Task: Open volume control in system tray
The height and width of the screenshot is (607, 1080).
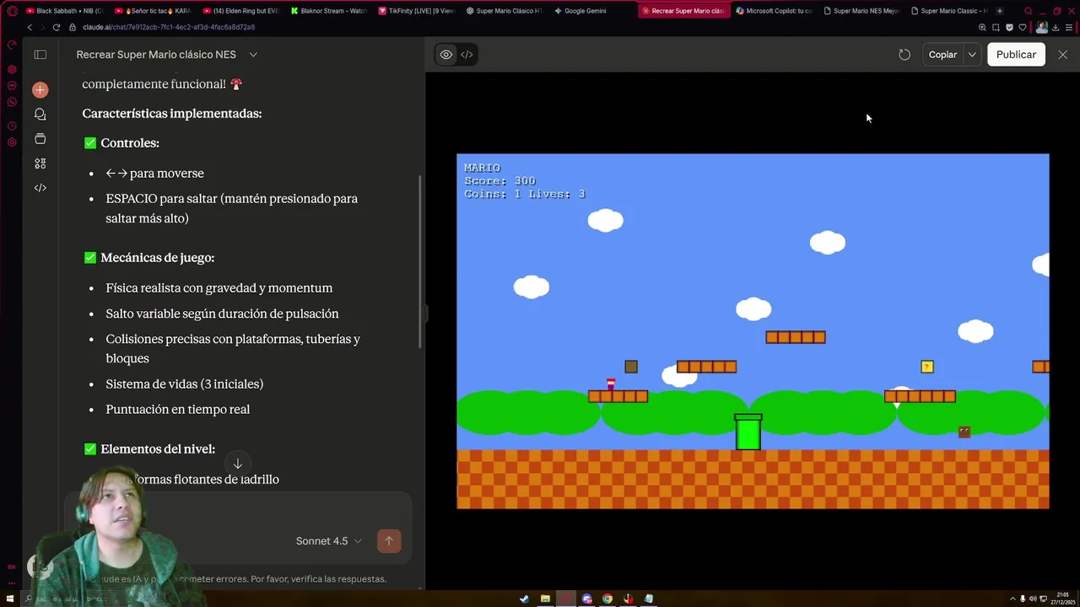Action: tap(1034, 599)
